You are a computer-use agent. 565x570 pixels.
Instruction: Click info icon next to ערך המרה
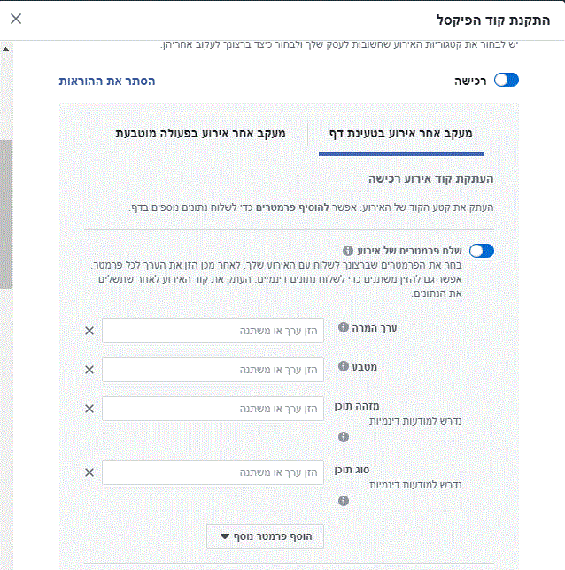[x=344, y=327]
